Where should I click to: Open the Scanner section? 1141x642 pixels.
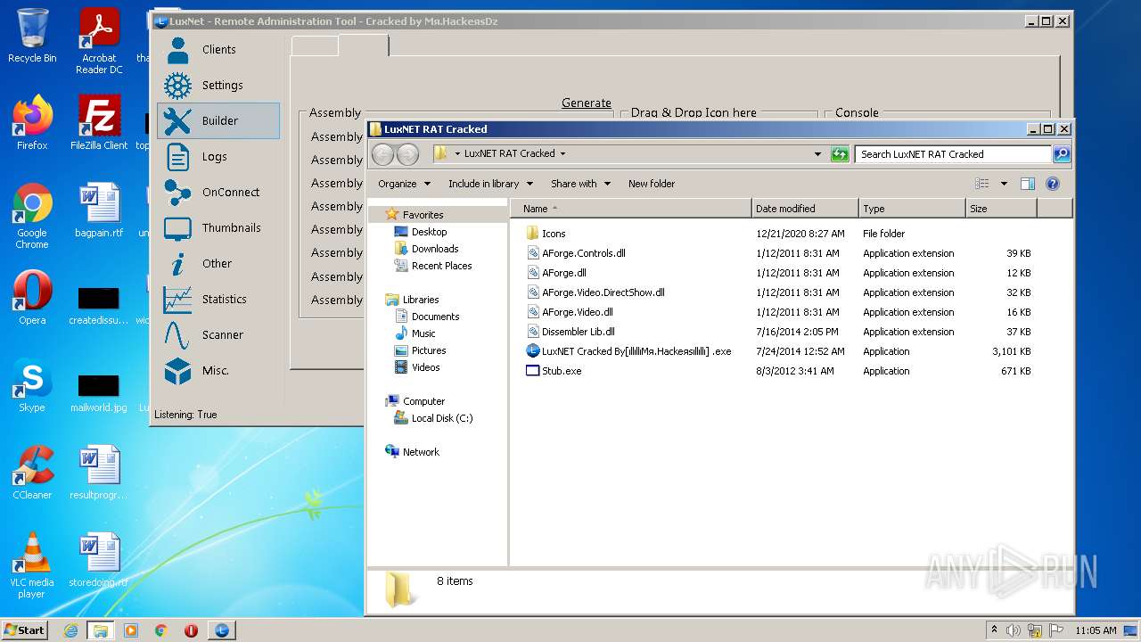(218, 335)
